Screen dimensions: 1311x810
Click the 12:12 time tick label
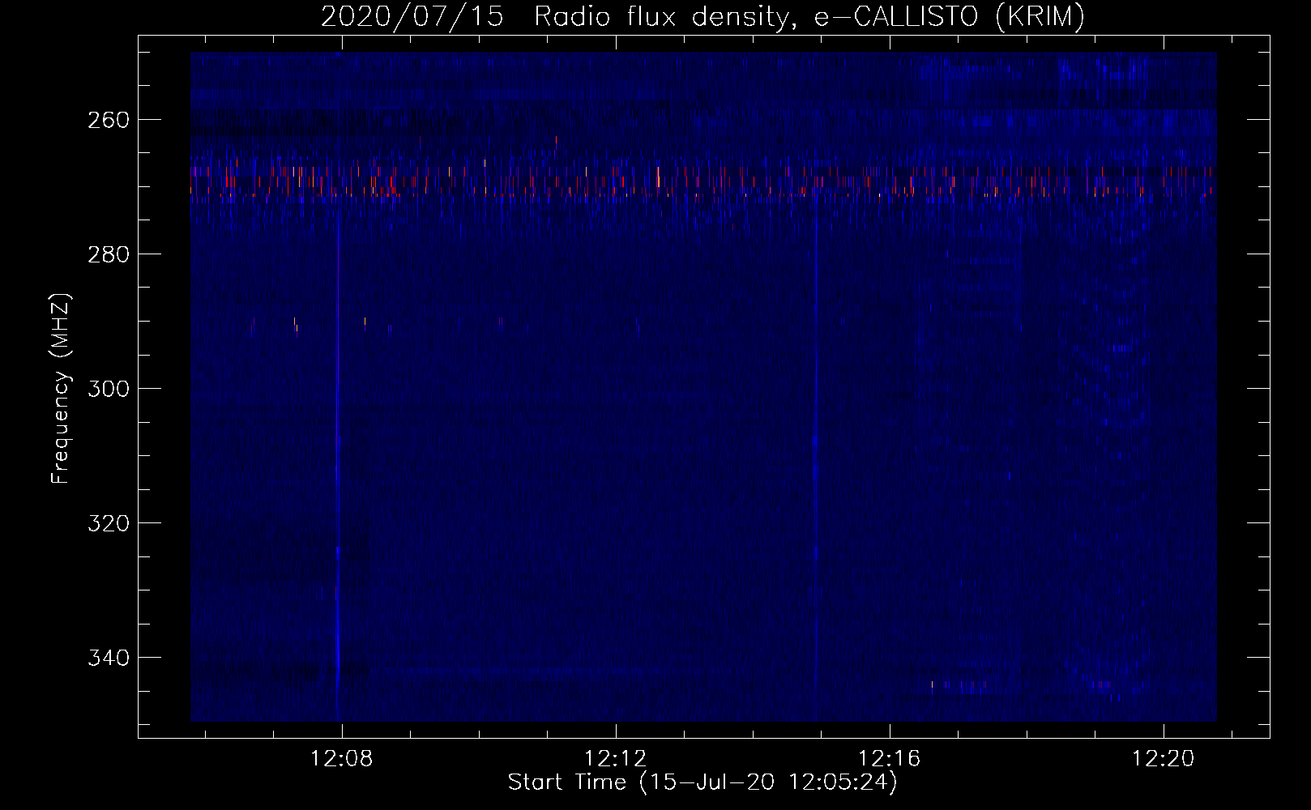point(616,759)
